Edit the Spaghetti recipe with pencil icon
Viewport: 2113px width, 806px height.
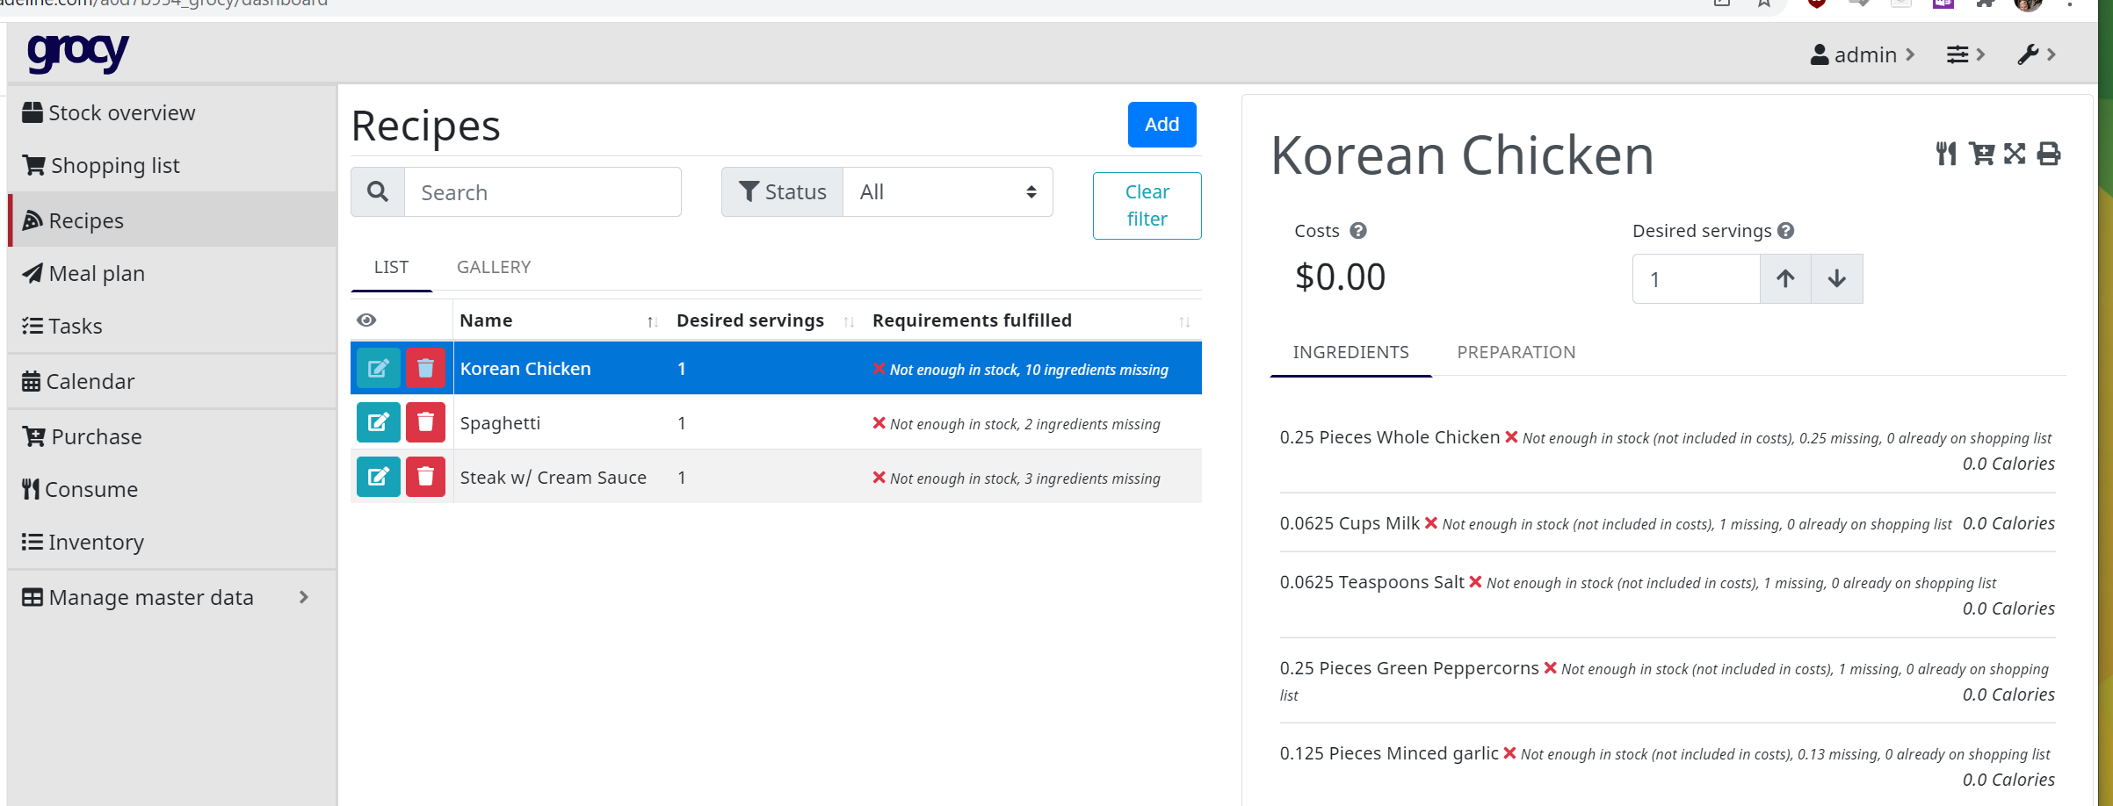378,422
